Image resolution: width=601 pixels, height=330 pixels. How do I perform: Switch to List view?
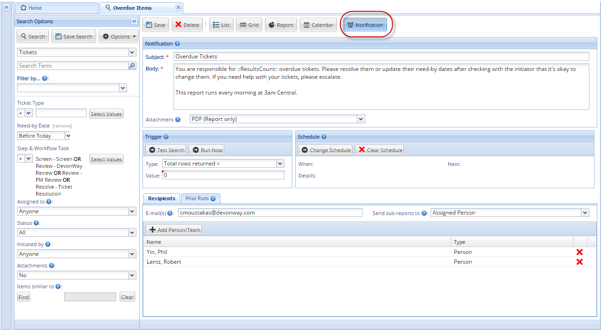coord(221,25)
